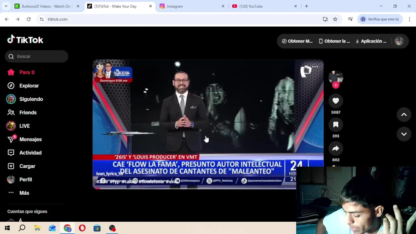Bookmark this page with star icon

(x=335, y=19)
